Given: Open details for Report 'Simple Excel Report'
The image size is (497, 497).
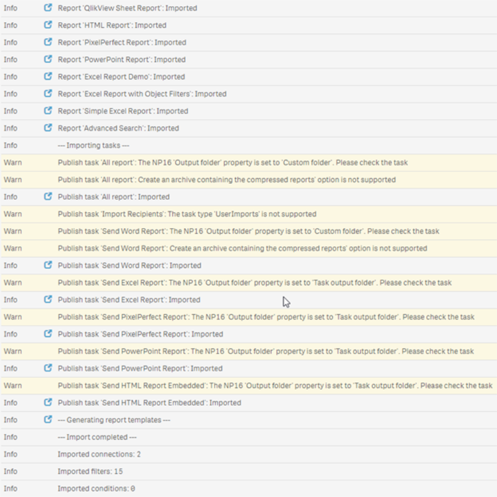Looking at the screenshot, I should (x=48, y=111).
